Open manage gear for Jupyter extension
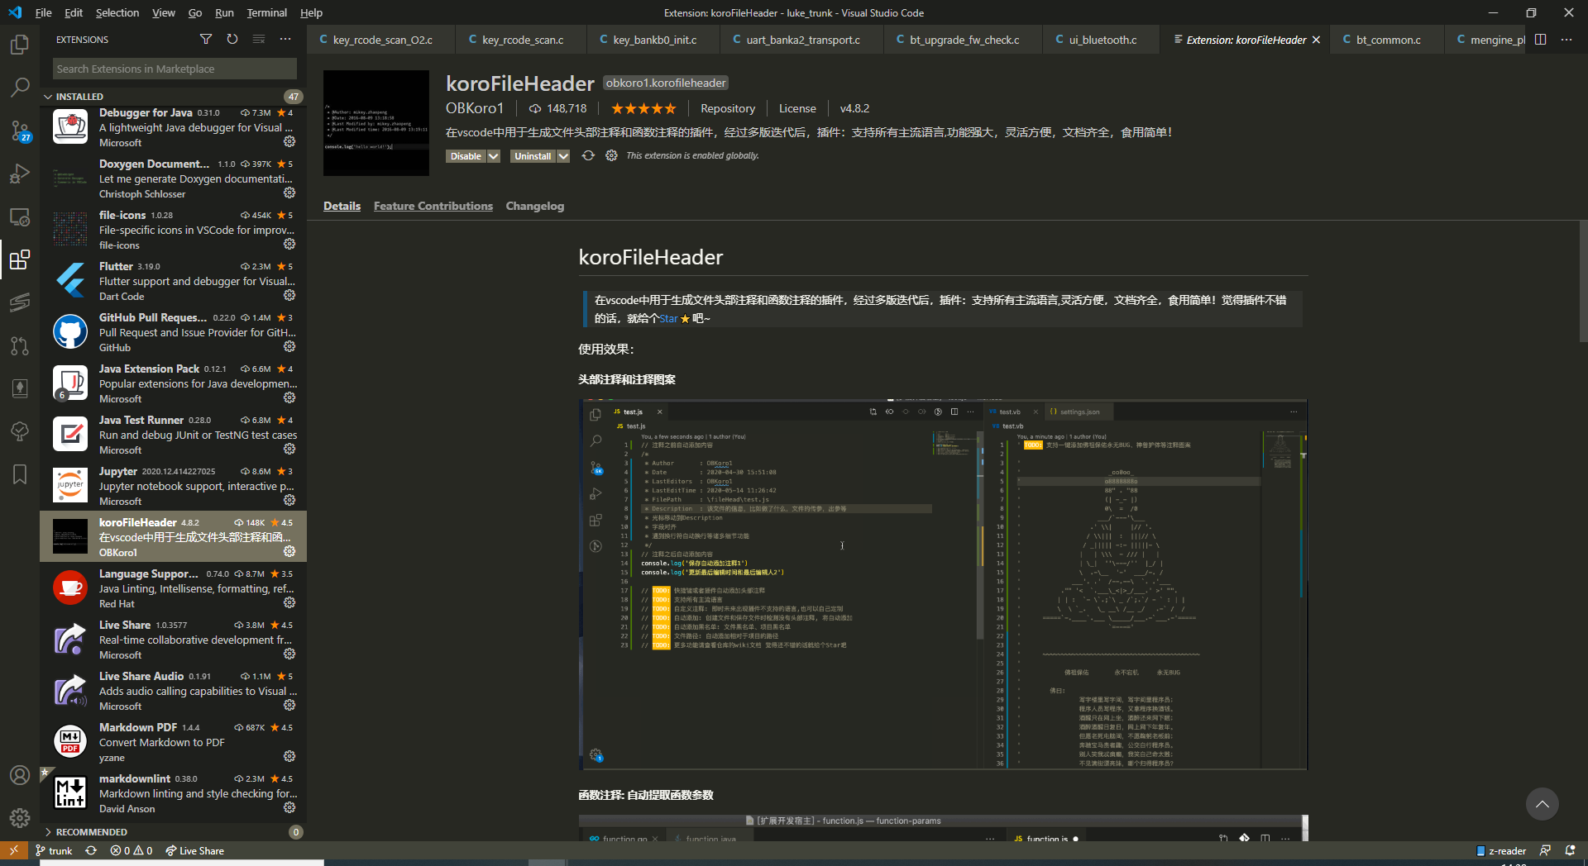The height and width of the screenshot is (866, 1588). (289, 500)
